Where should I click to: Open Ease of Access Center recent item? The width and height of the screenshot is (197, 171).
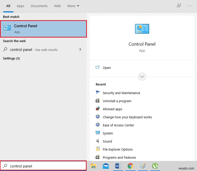pos(118,125)
